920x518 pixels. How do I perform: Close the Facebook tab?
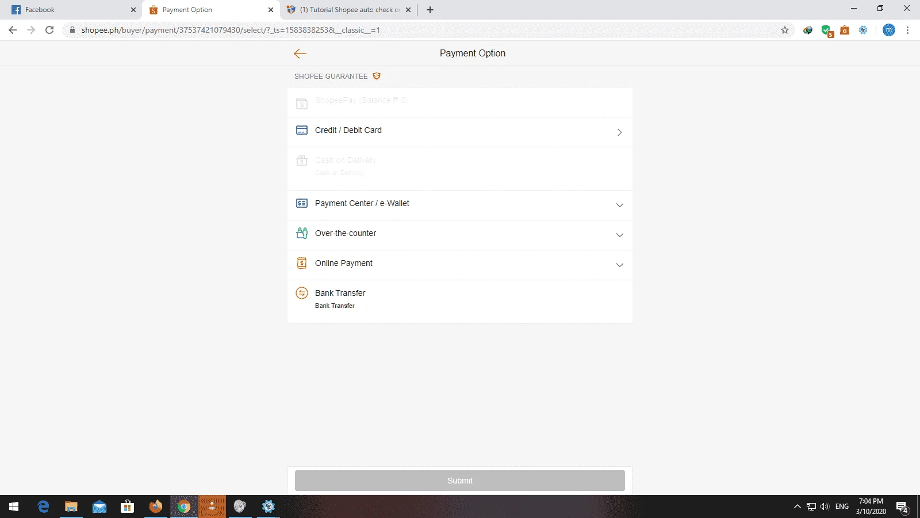(x=133, y=10)
